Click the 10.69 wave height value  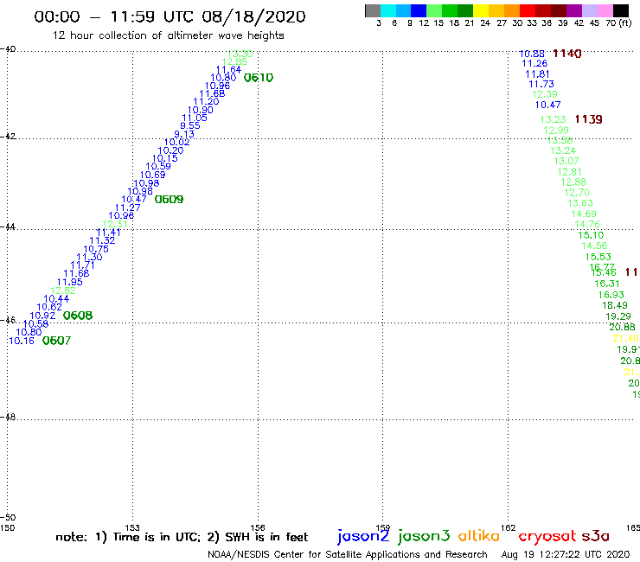tap(153, 175)
